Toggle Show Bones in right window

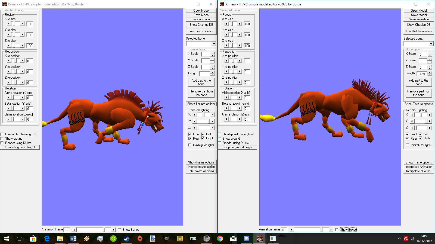click(x=337, y=230)
